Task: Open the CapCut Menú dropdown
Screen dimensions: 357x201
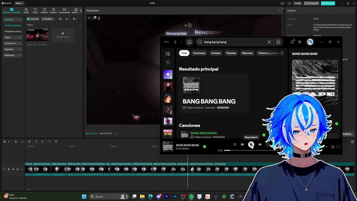Action: click(x=19, y=3)
